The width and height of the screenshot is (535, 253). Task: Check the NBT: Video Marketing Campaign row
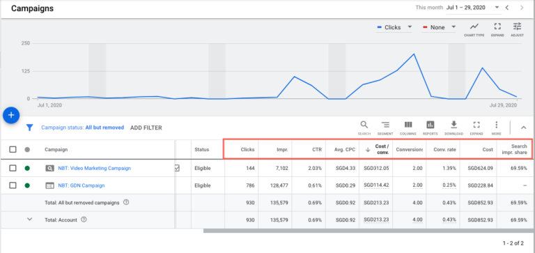(13, 169)
